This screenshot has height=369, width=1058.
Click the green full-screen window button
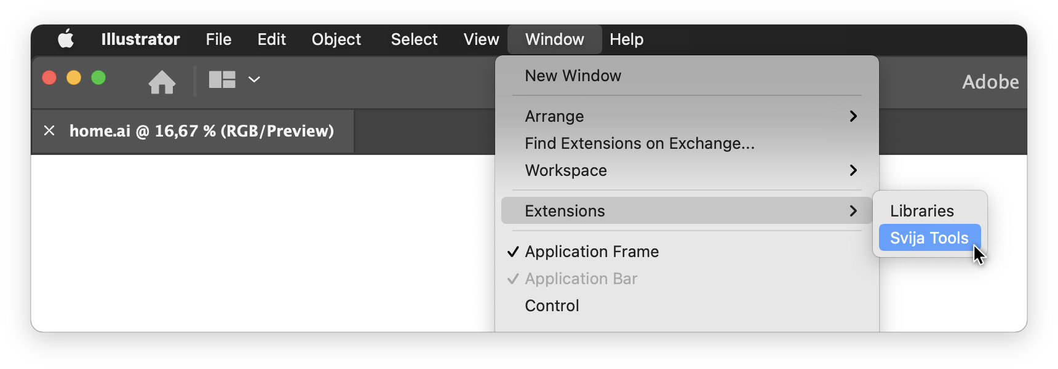click(98, 78)
